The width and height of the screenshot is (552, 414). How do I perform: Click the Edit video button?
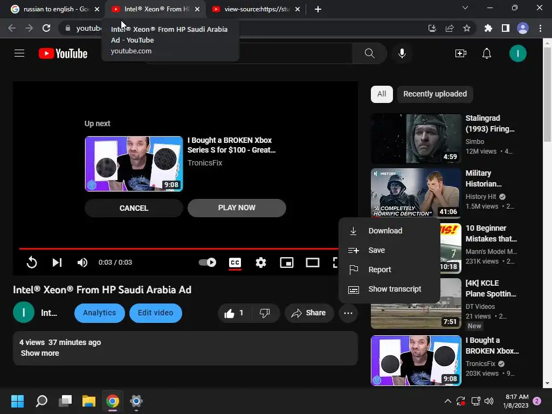(155, 313)
